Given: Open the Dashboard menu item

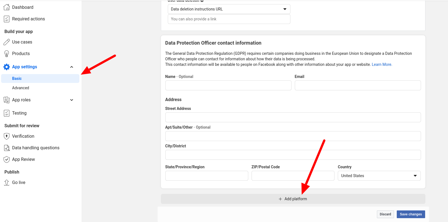Looking at the screenshot, I should [23, 7].
